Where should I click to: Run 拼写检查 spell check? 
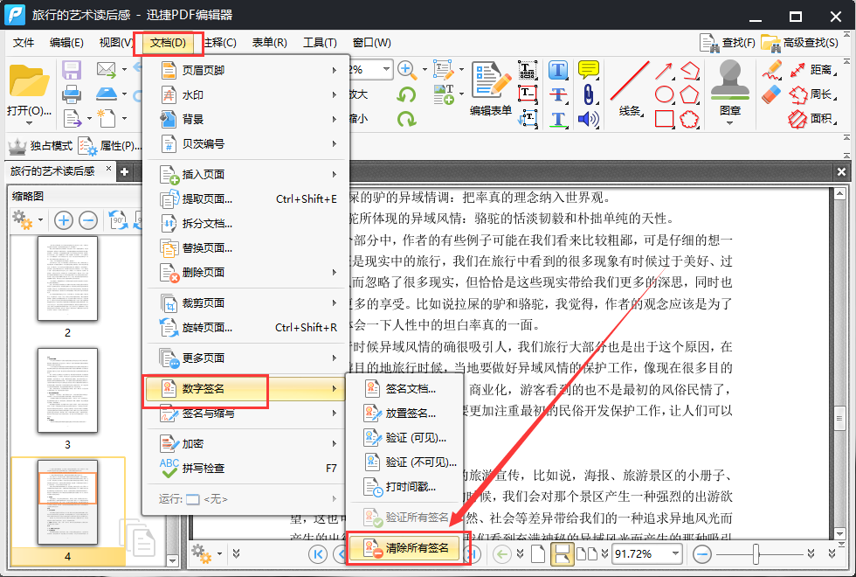[x=245, y=469]
